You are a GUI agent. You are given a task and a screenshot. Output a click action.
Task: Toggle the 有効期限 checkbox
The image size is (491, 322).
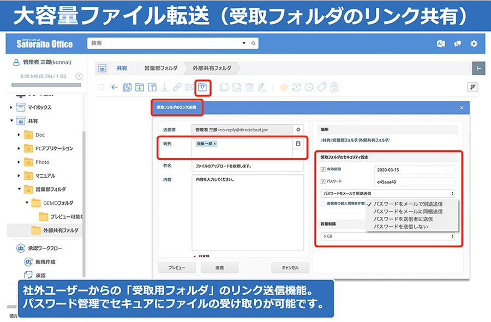point(324,168)
